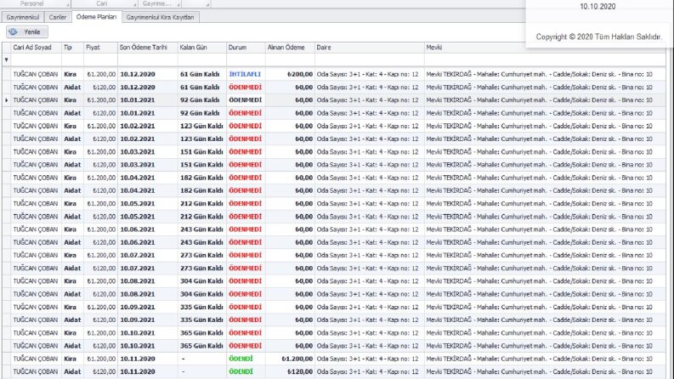The image size is (674, 379).
Task: Click 304 Gün Kaldı in the Aidat row
Action: point(201,294)
